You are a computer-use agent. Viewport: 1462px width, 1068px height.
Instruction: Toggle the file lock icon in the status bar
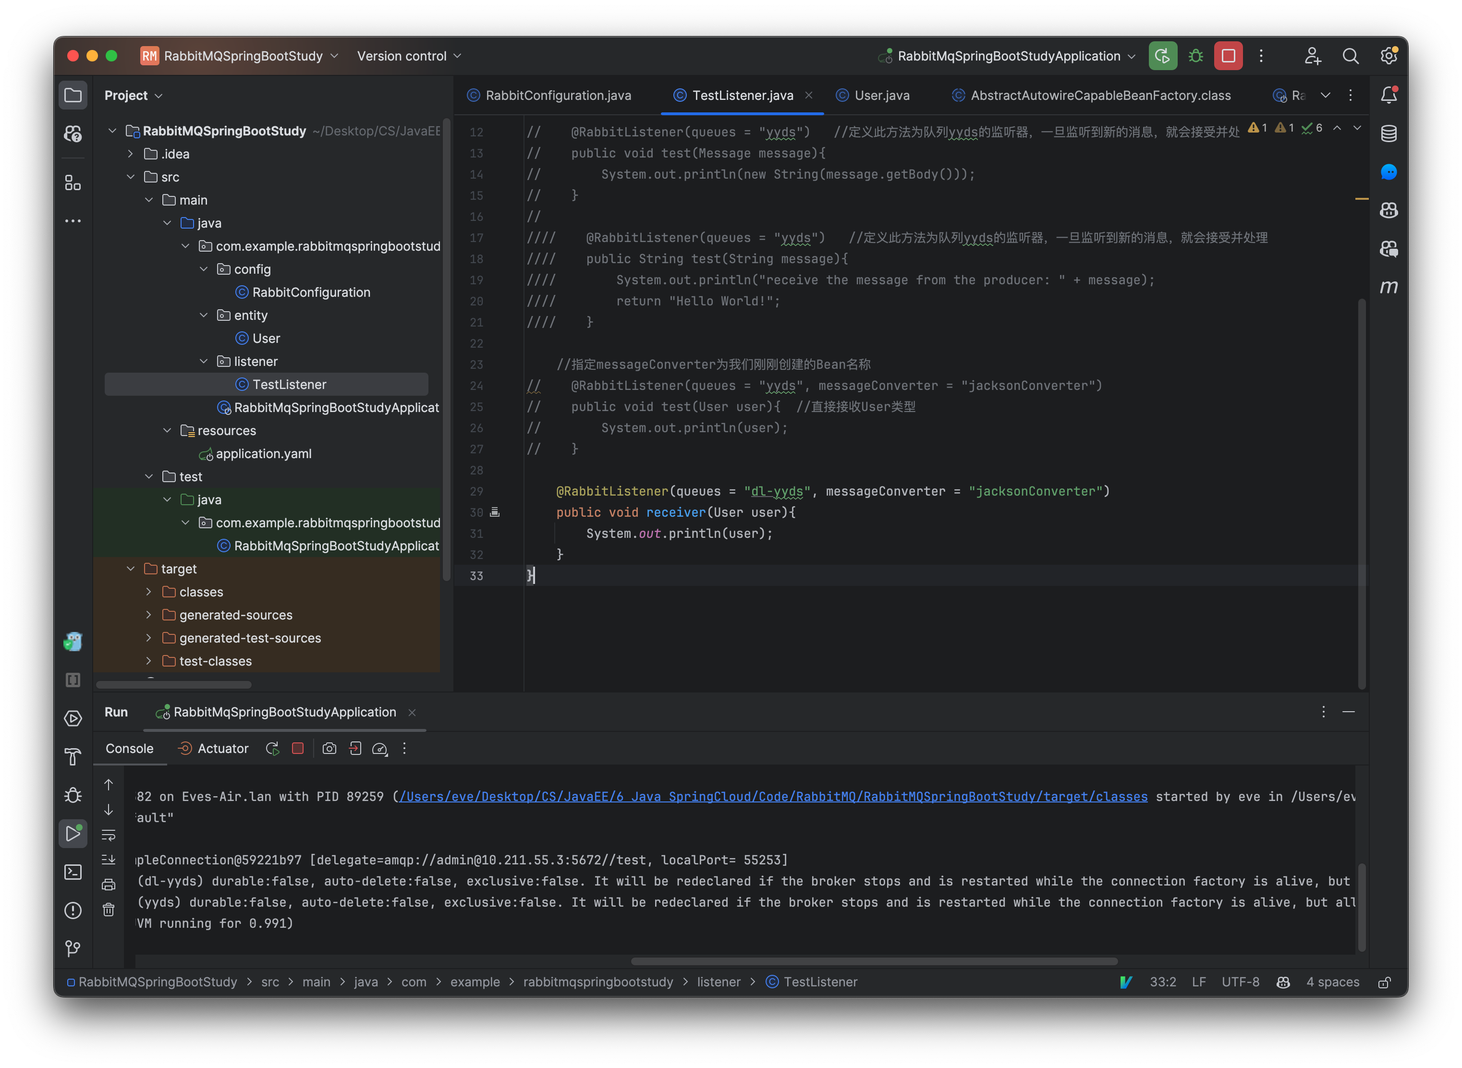click(1385, 982)
